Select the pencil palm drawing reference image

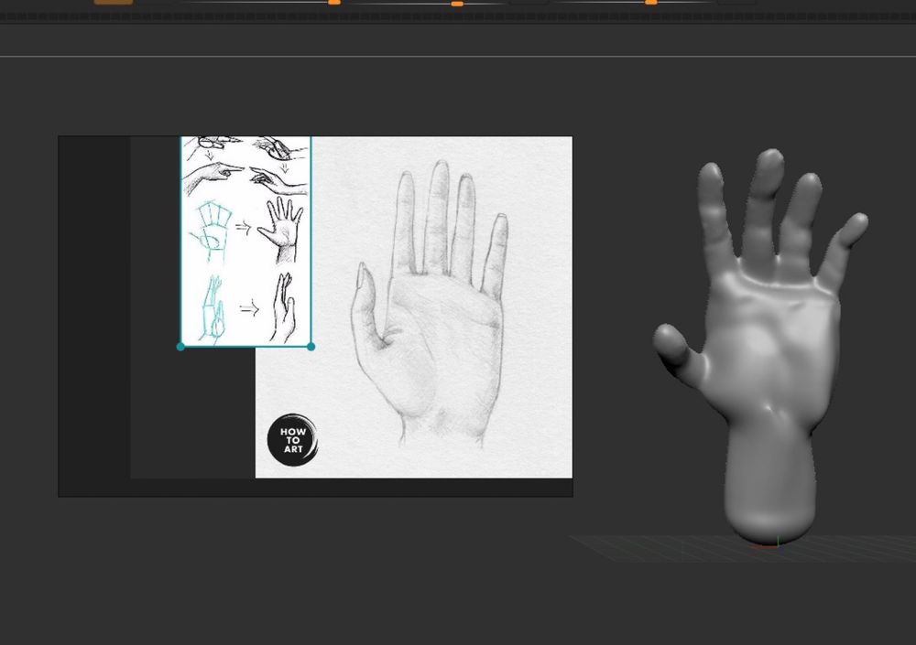tap(414, 307)
